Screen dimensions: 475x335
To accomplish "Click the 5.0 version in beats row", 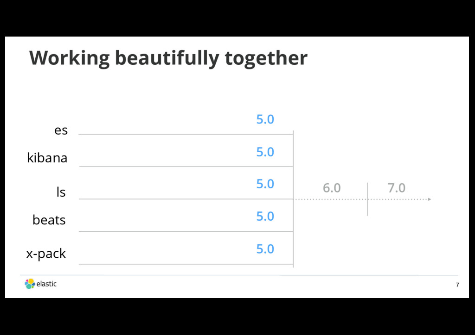I will [x=265, y=216].
